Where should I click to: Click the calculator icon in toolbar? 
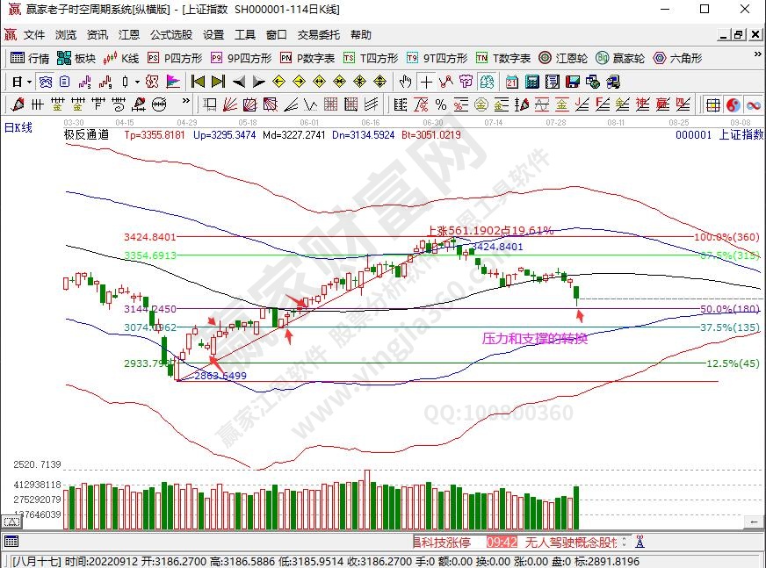click(x=532, y=82)
